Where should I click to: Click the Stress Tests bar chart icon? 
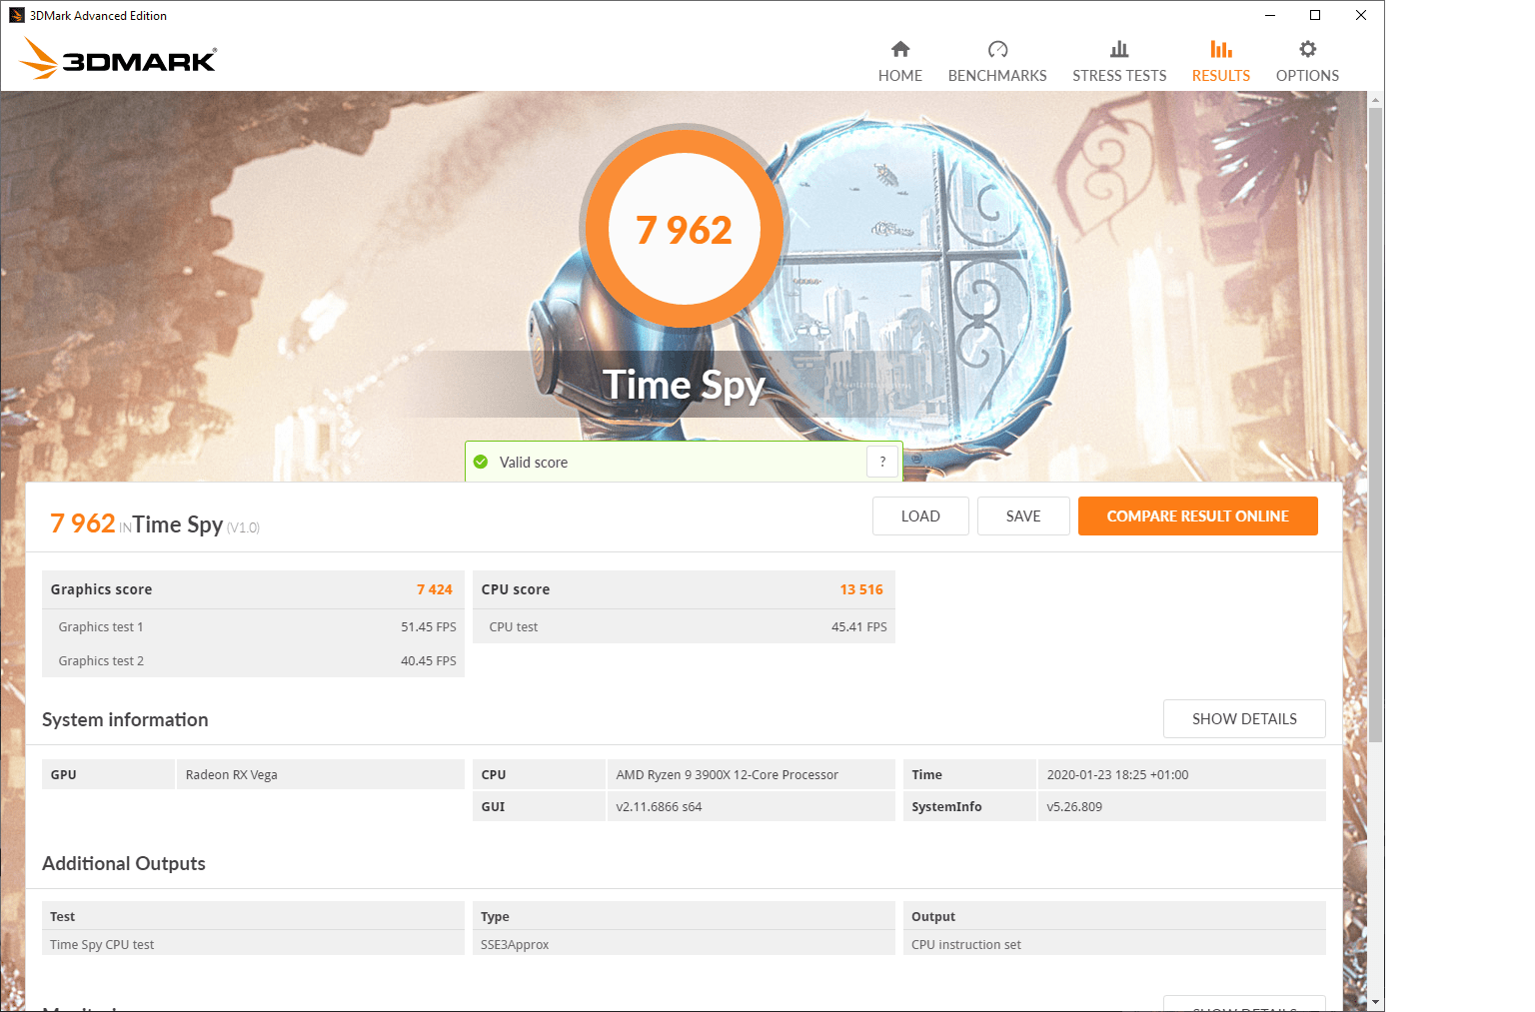(1119, 49)
